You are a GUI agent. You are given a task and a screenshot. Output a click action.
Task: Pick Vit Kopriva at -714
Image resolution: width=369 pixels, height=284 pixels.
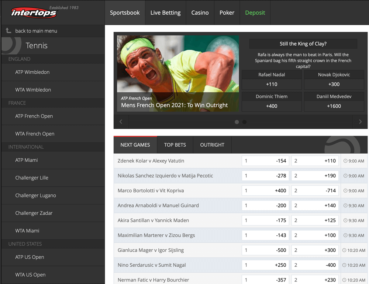coord(315,190)
